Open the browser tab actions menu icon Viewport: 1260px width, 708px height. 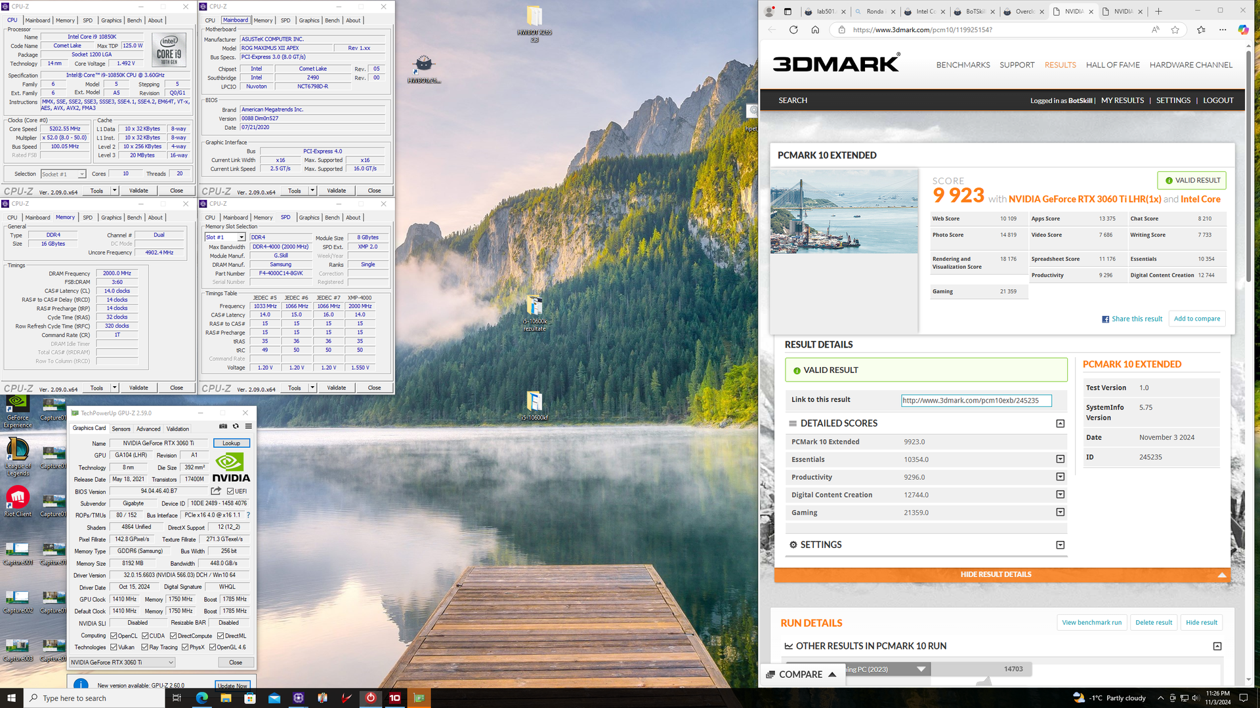click(x=787, y=11)
